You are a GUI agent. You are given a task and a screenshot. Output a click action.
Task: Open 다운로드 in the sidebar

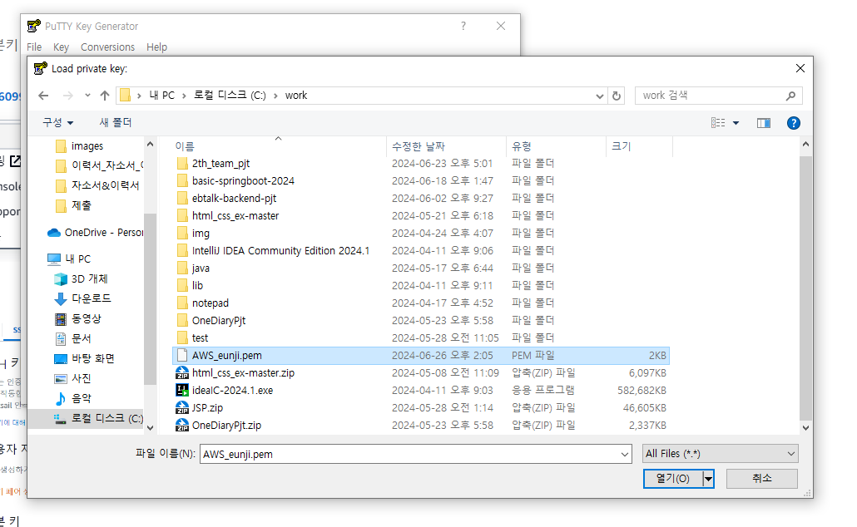click(91, 298)
